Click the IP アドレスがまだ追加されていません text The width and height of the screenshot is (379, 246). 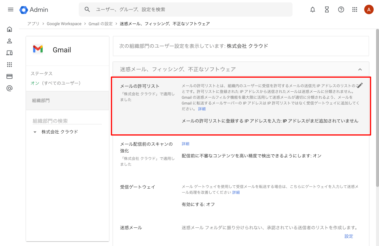pyautogui.click(x=321, y=121)
